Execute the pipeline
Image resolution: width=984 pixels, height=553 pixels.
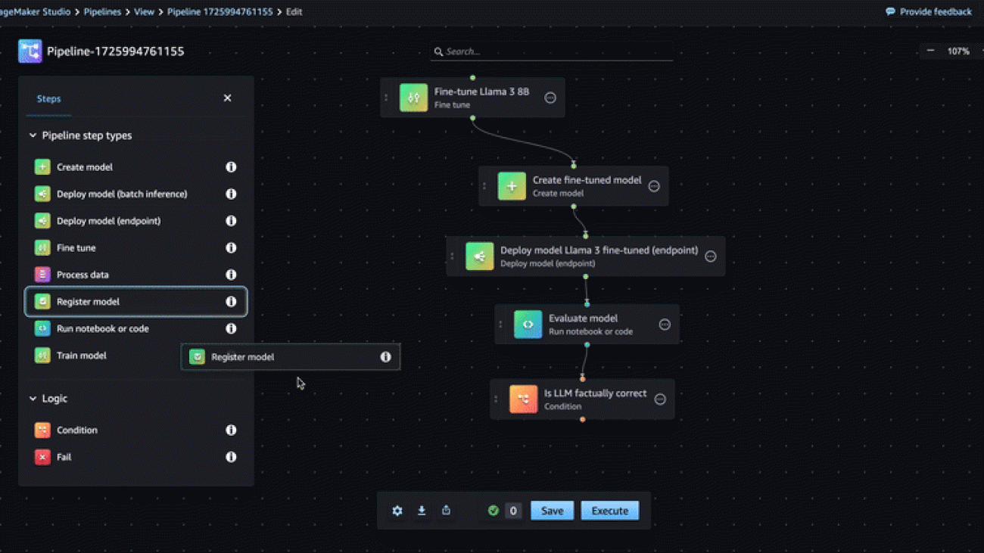pos(609,511)
